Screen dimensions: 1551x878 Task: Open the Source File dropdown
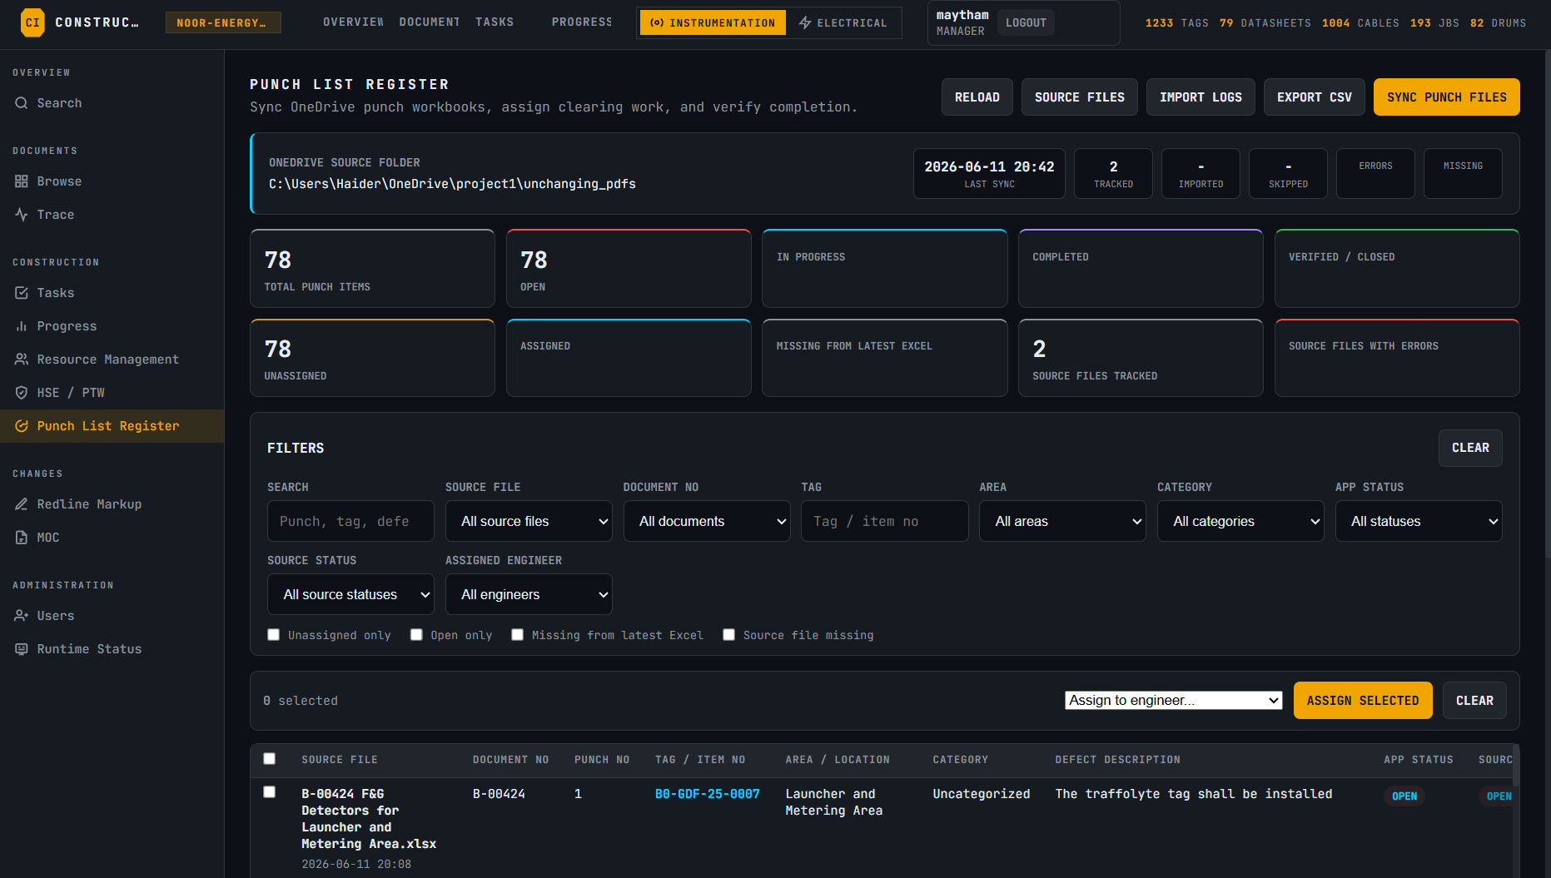coord(529,521)
